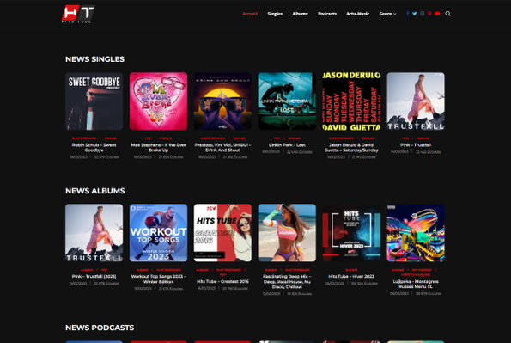511x343 pixels.
Task: Open the Facebook social icon
Action: pos(407,14)
